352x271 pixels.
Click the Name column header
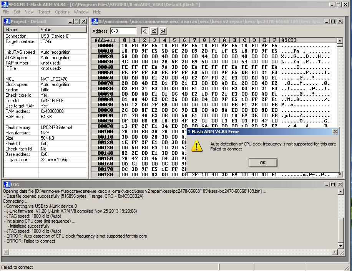[x=21, y=29]
